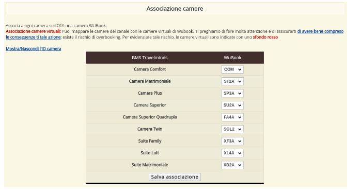Screen dimensions: 359x194
Task: Click the Camera Comfort row label
Action: (x=150, y=69)
